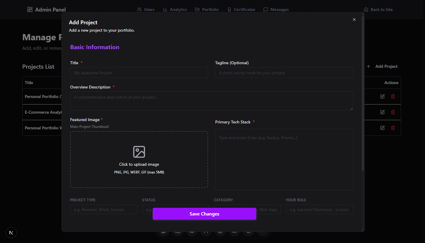The width and height of the screenshot is (425, 243).
Task: Click the image upload icon under Featured Image
Action: (139, 152)
